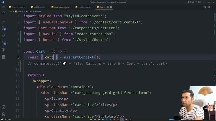The width and height of the screenshot is (216, 121).
Task: Click "./context/cart_context" import path
Action: point(115,22)
